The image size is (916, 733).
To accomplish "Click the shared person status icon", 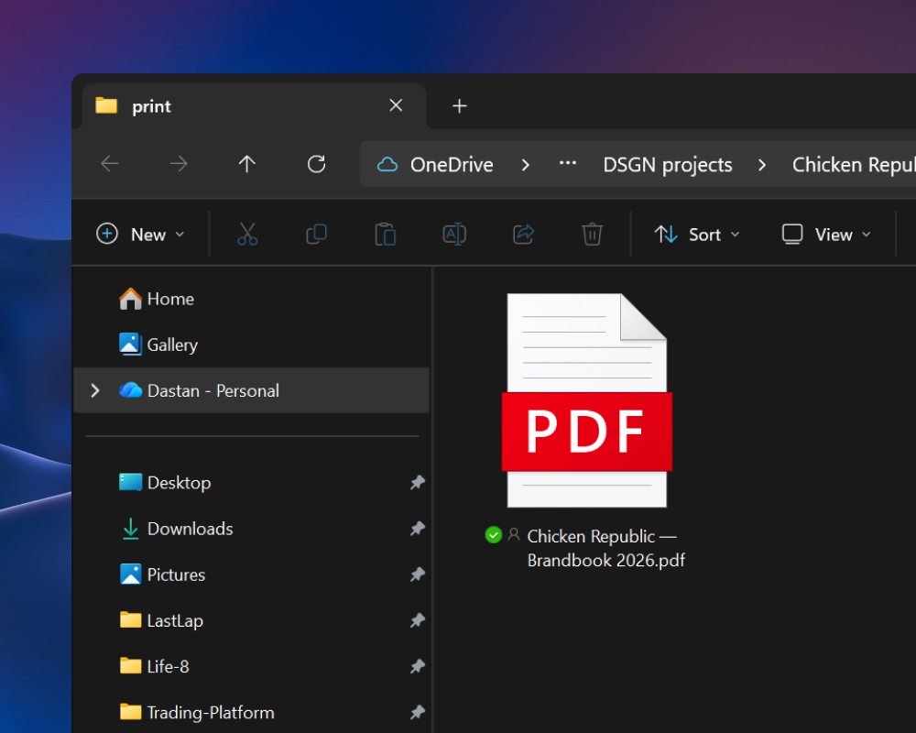I will [514, 534].
